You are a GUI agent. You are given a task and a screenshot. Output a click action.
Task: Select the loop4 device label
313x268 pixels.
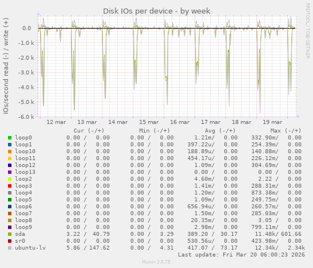(x=23, y=193)
